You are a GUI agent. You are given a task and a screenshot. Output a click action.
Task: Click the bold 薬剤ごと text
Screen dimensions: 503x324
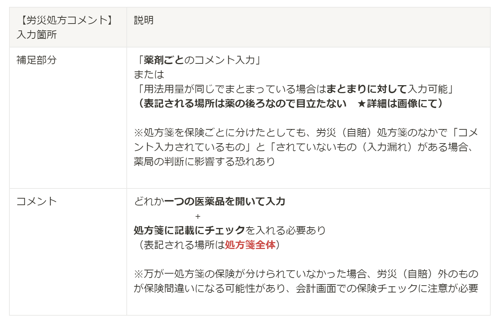[x=164, y=60]
